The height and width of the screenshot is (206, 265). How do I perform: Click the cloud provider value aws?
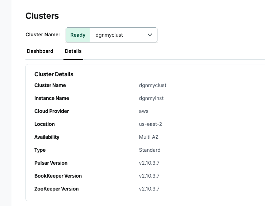(144, 111)
